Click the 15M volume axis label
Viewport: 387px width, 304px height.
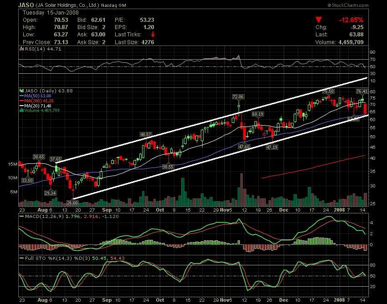click(13, 164)
